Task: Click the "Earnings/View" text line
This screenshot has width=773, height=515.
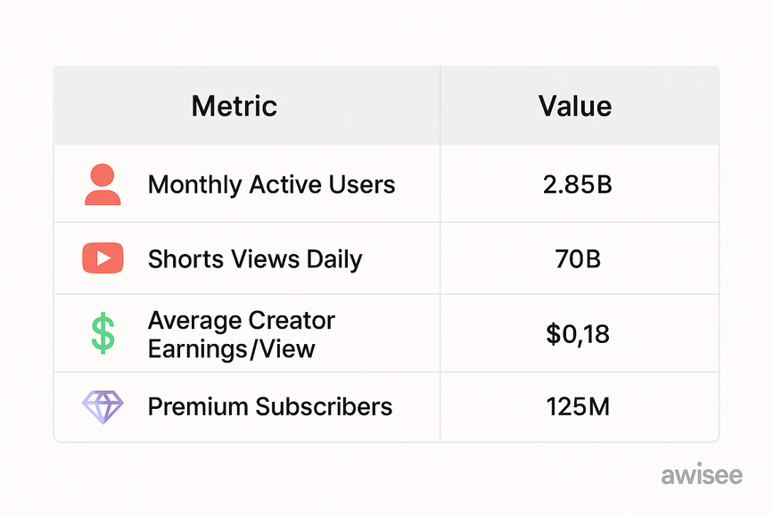Action: pyautogui.click(x=231, y=348)
